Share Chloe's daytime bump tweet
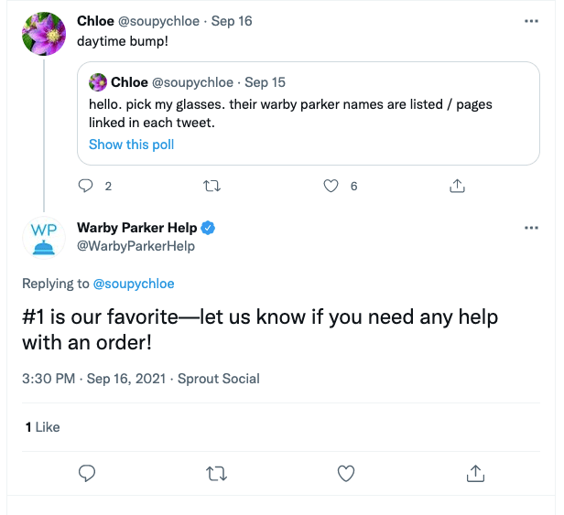The width and height of the screenshot is (564, 515). [x=456, y=186]
